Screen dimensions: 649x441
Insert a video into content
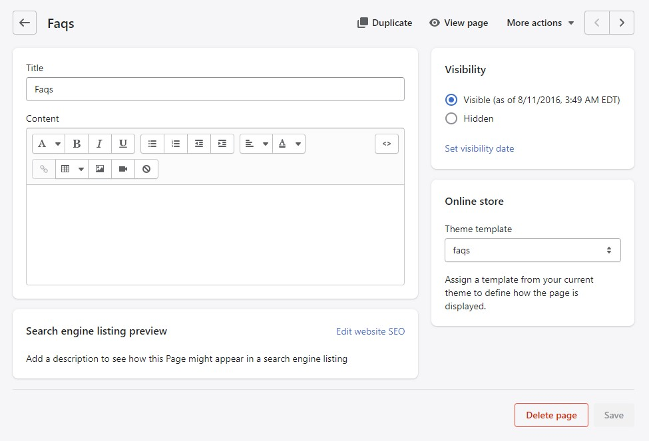click(123, 169)
